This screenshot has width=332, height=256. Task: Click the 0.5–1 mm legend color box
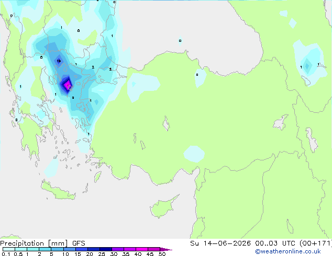[21, 249]
